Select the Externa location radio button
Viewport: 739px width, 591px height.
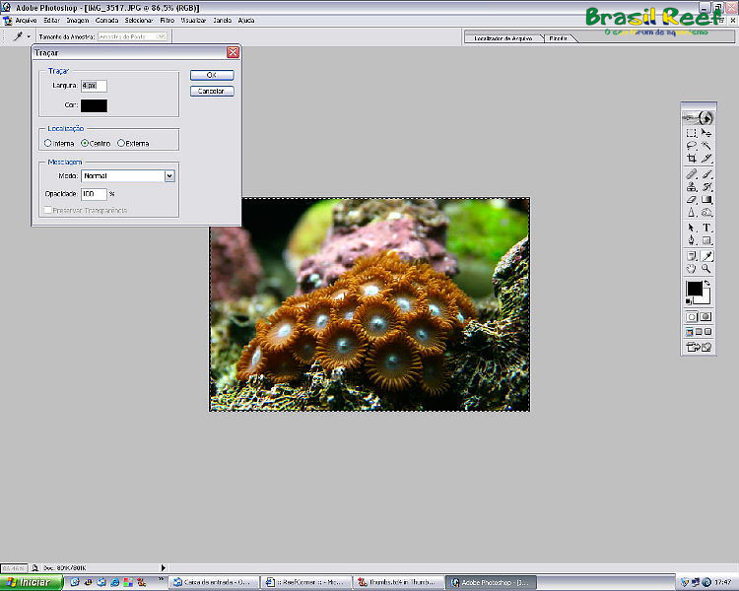pyautogui.click(x=121, y=143)
